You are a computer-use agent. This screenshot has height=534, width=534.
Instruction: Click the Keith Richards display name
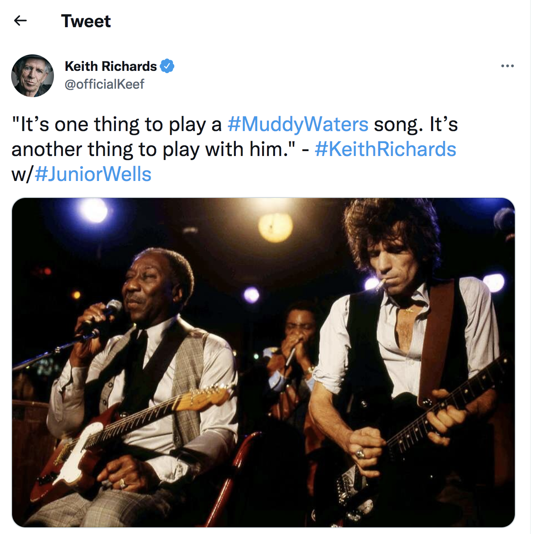111,66
